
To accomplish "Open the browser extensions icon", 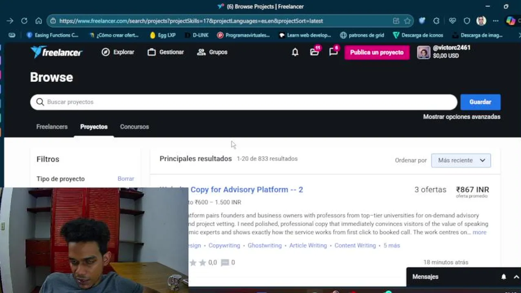I will tap(437, 21).
